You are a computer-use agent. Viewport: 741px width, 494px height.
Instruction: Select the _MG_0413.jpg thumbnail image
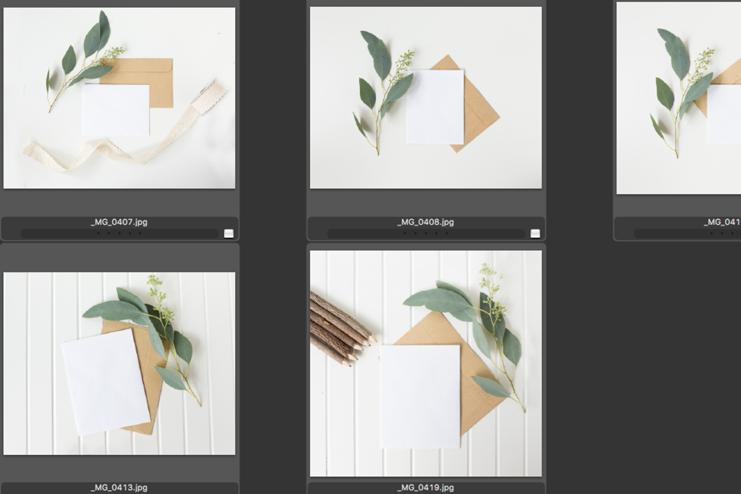click(x=119, y=364)
